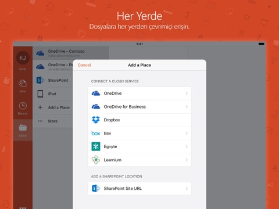Select OneDrive - Contoso in places list
The height and width of the screenshot is (209, 279).
click(71, 53)
